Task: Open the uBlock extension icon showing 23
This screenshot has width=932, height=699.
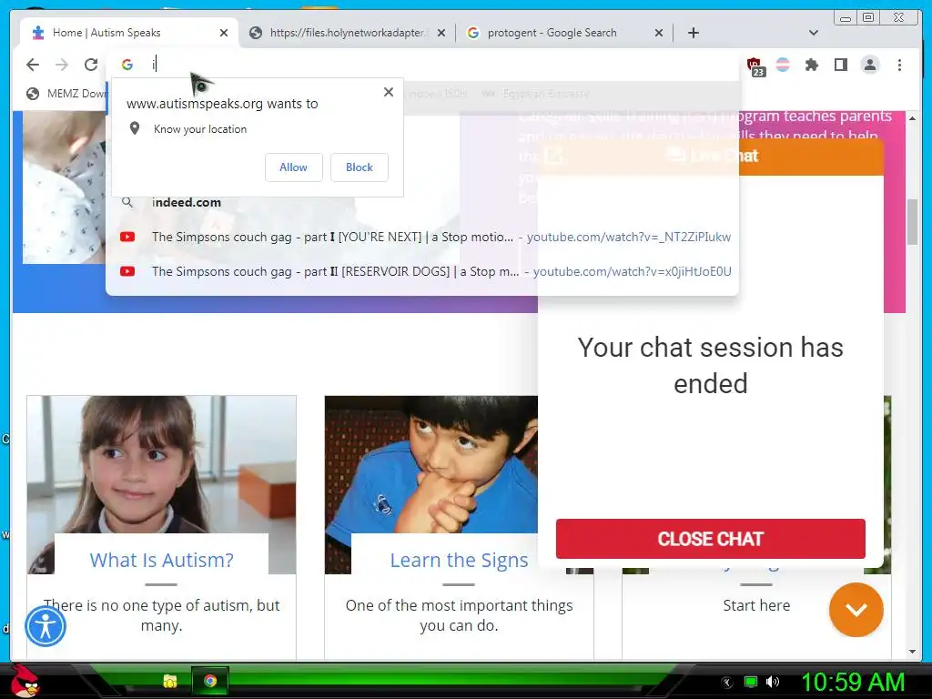Action: 755,66
